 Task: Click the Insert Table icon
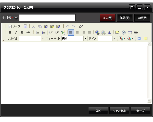130,33
